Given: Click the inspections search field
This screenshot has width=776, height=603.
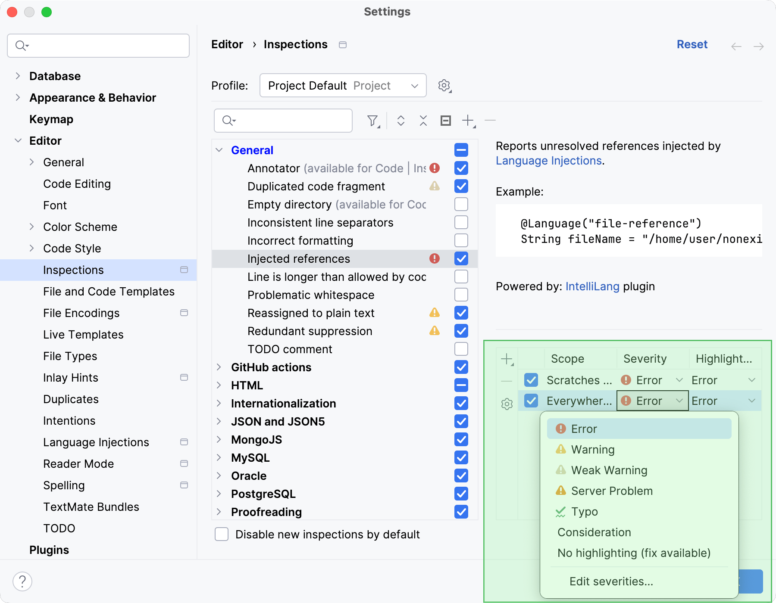Looking at the screenshot, I should pyautogui.click(x=289, y=121).
